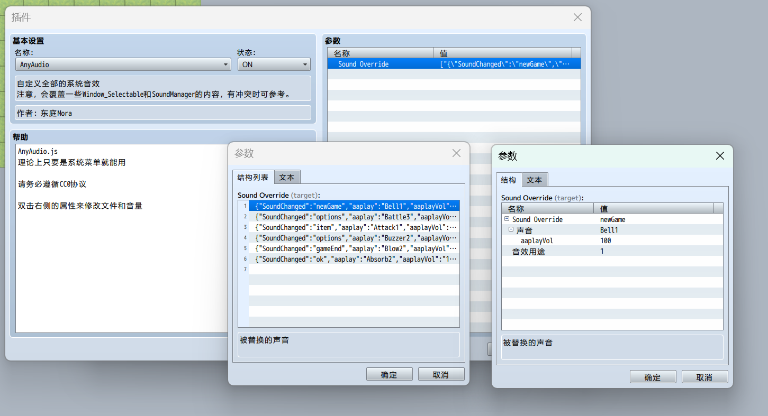768x416 pixels.
Task: Close the 参数 structure list dialog
Action: pos(456,153)
